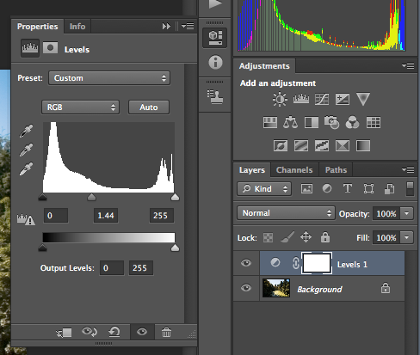Toggle adjustment layer visibility in Properties

click(142, 332)
